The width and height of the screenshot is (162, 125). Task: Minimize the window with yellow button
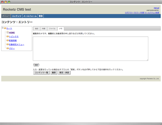coord(6,2)
